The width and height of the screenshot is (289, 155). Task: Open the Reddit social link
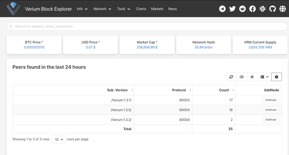click(242, 9)
